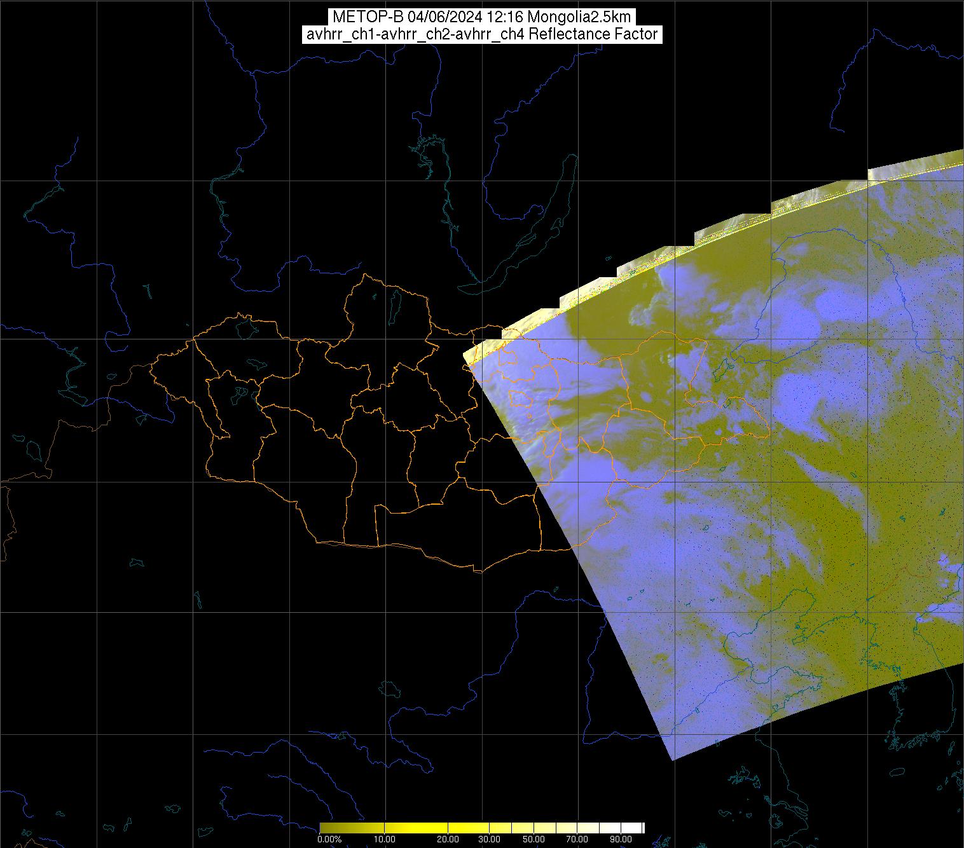Select the "90.00" colorbar label

[x=621, y=840]
